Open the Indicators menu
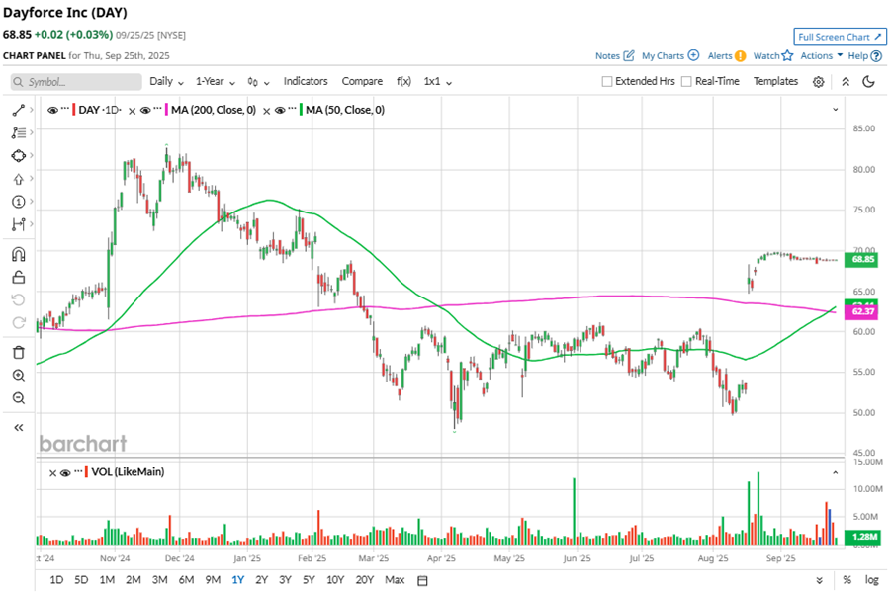This screenshot has width=892, height=594. 306,81
